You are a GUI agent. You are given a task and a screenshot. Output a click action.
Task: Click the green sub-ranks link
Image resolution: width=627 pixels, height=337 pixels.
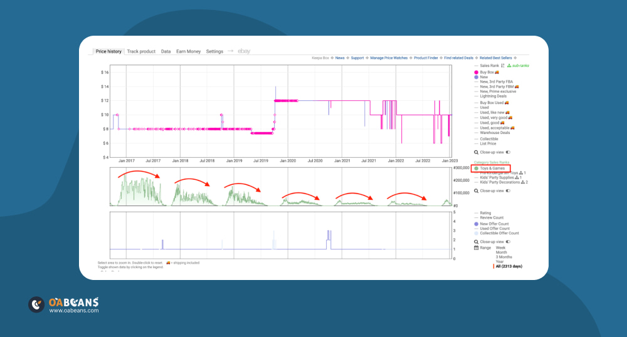coord(520,66)
